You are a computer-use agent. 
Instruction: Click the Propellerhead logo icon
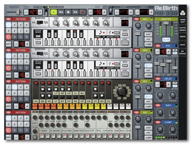coord(183,13)
